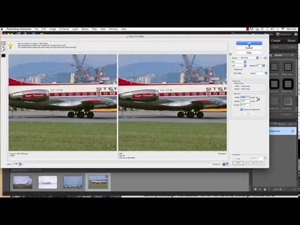
Task: Toggle the ICC Profile checkbox
Action: [232, 73]
